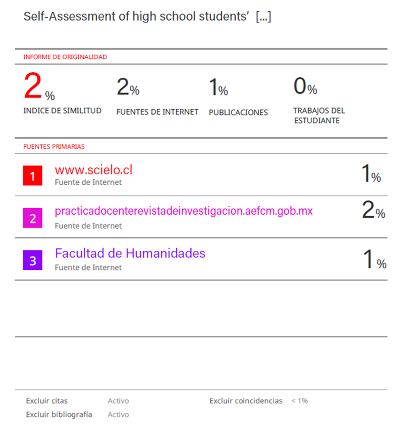Open the practicadocenterevistadeinvestigacion.aefcm.gob.mx link
Viewport: 413px width, 427px height.
pyautogui.click(x=183, y=211)
